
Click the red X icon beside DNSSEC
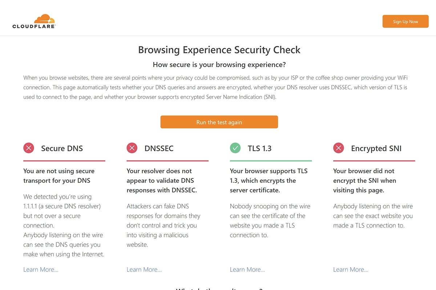point(132,148)
